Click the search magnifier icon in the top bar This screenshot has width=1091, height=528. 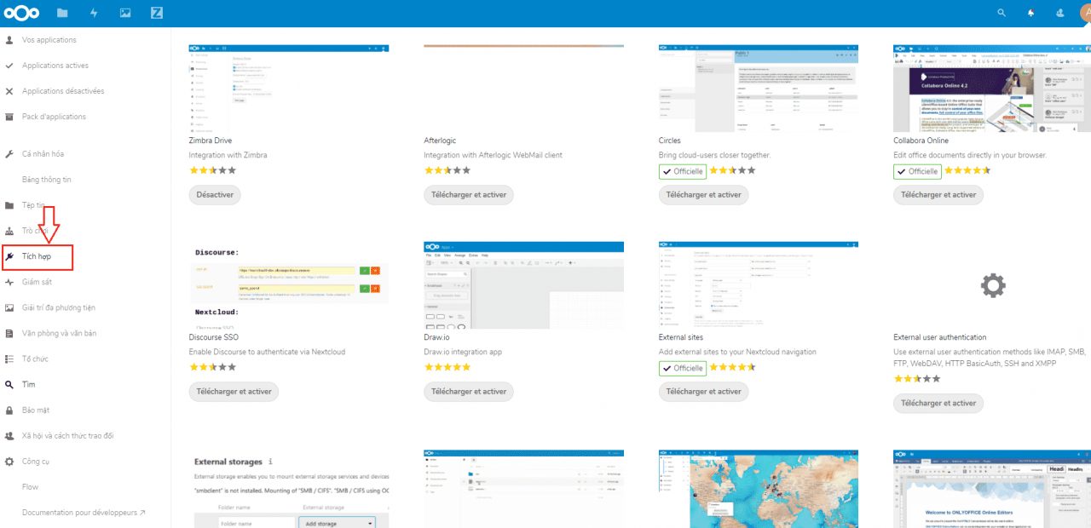click(1002, 13)
